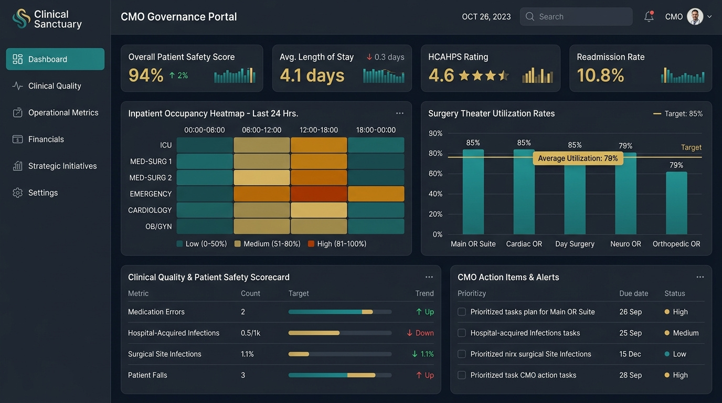The image size is (722, 403).
Task: Open the Dashboard menu item
Action: (55, 59)
